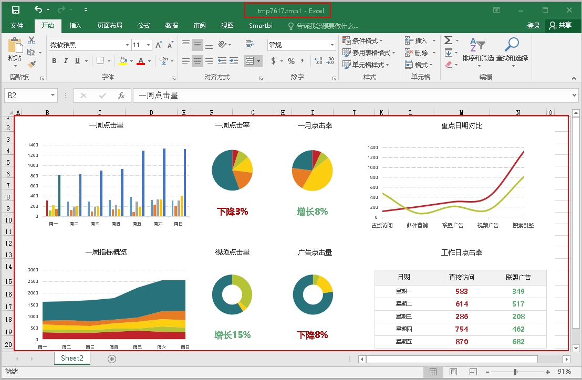
Task: Expand the number format 常规 dropdown
Action: (332, 45)
